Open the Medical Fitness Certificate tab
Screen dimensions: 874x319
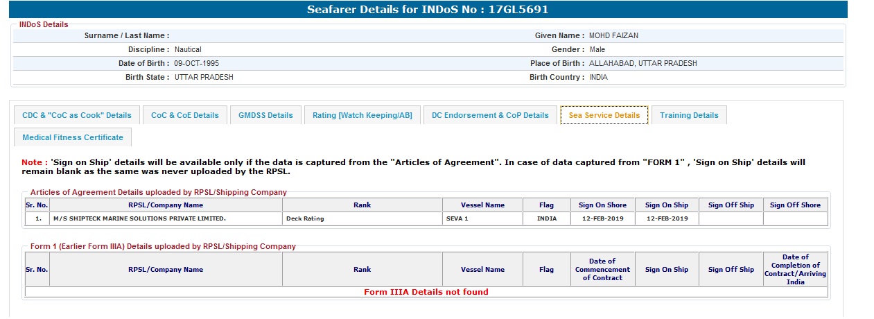tap(73, 137)
